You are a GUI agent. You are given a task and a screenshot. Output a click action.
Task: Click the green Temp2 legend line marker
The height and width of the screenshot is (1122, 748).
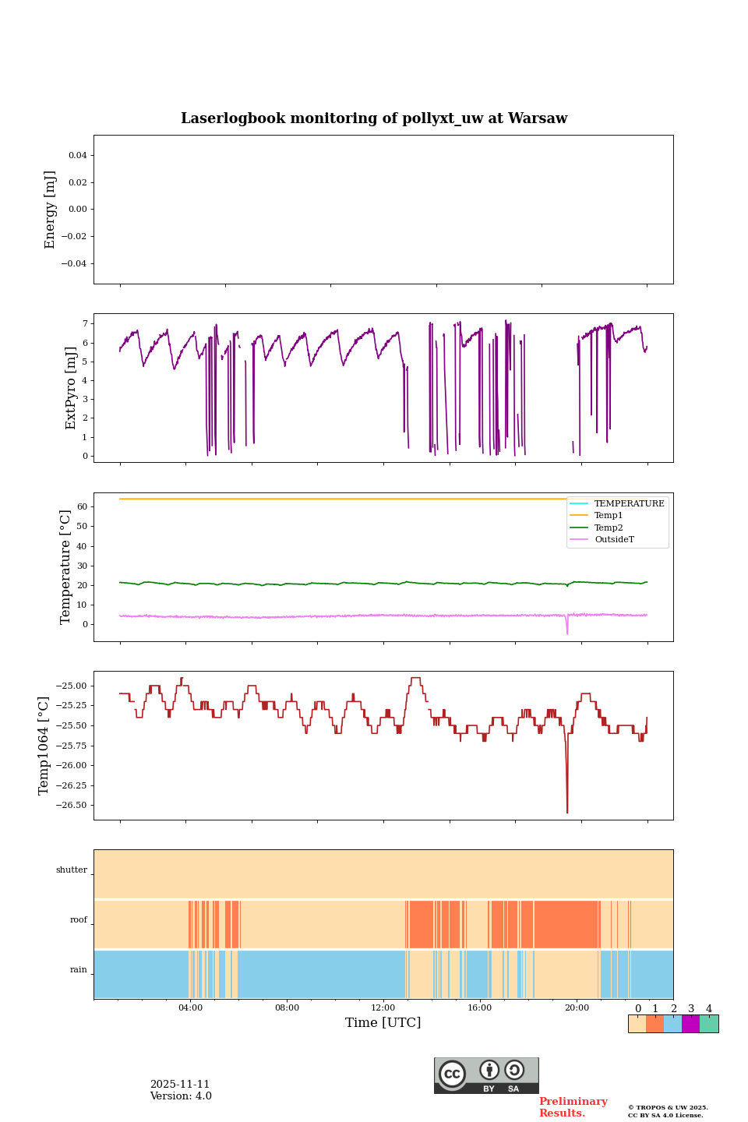[579, 527]
